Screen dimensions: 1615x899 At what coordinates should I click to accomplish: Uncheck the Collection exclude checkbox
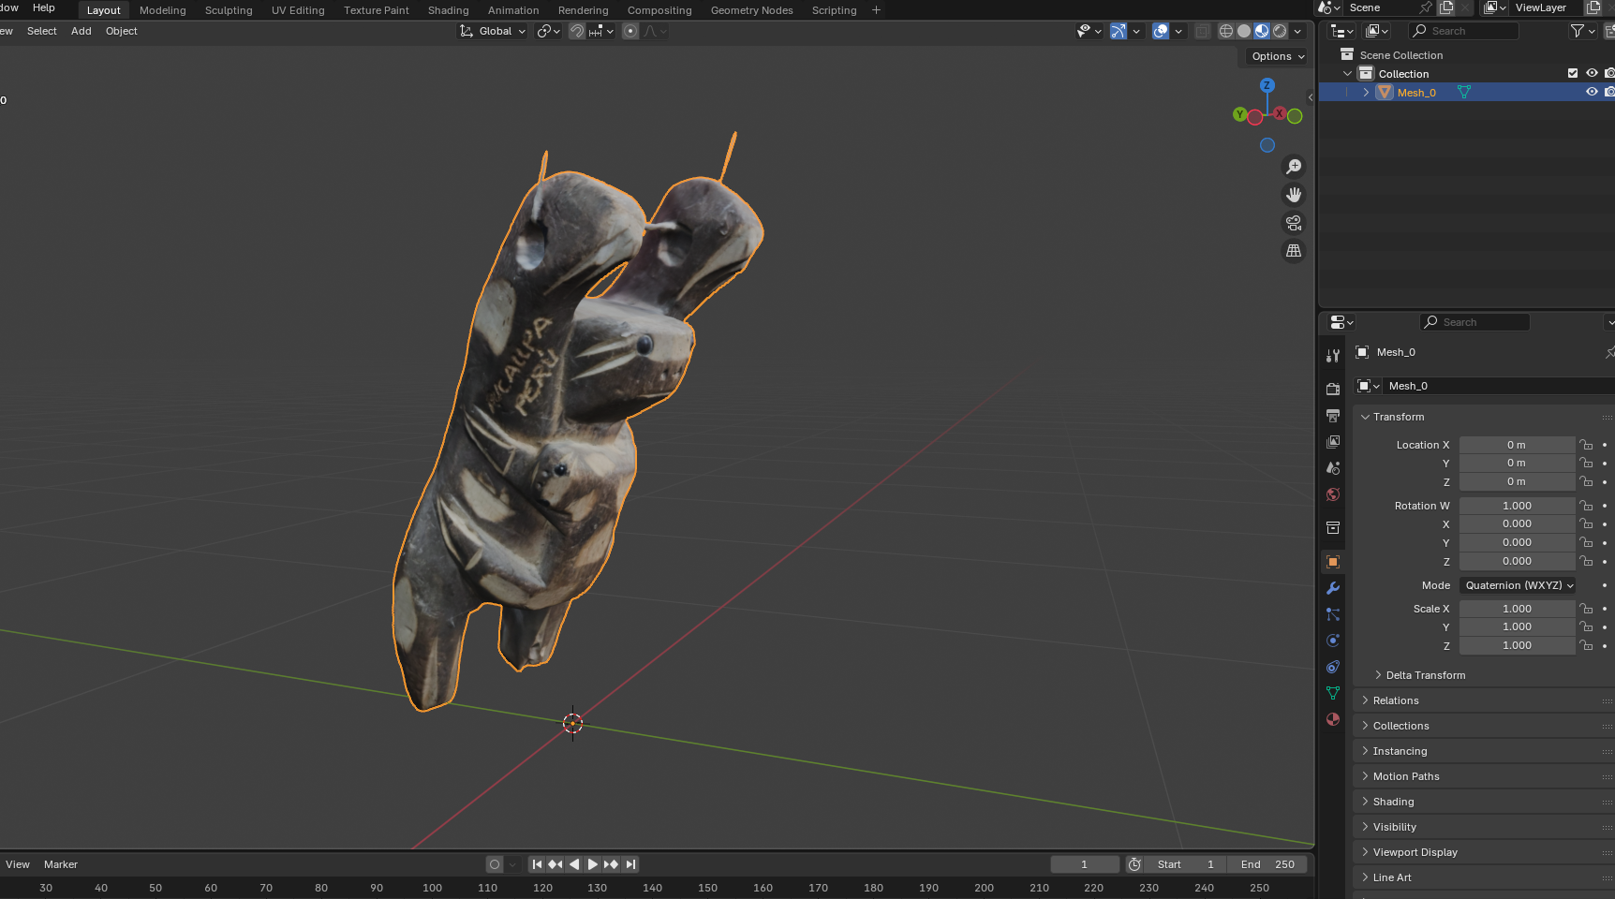tap(1573, 73)
